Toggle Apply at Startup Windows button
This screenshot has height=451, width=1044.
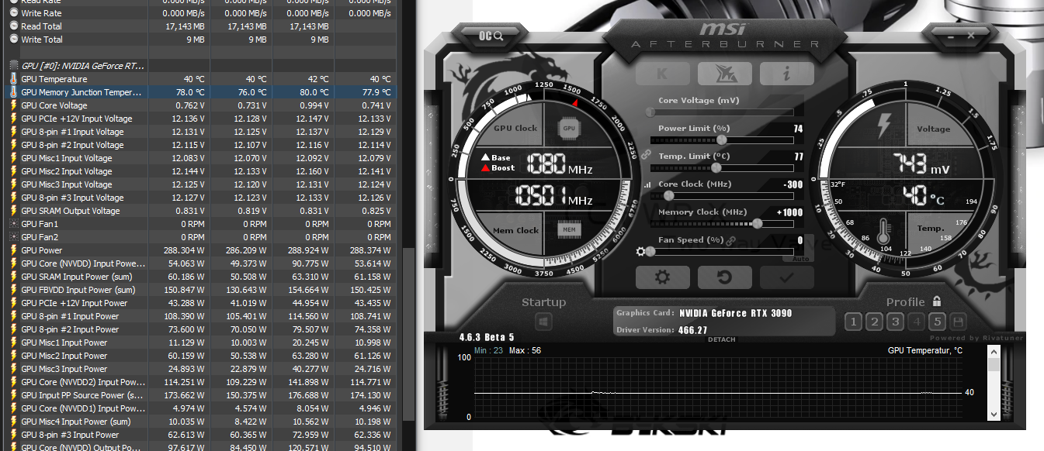[543, 322]
